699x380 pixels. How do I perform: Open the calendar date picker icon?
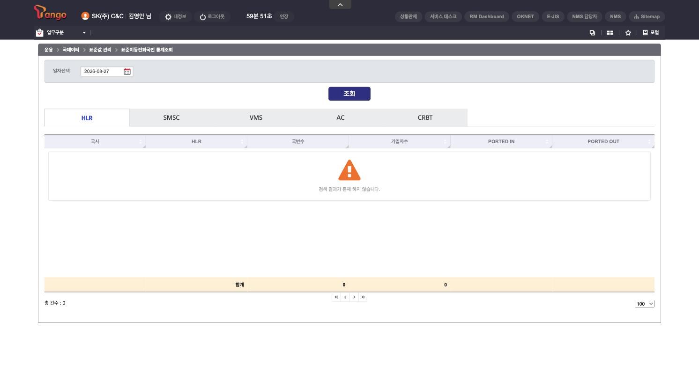[x=127, y=72]
